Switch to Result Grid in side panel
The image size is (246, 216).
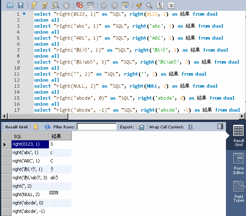tap(238, 136)
